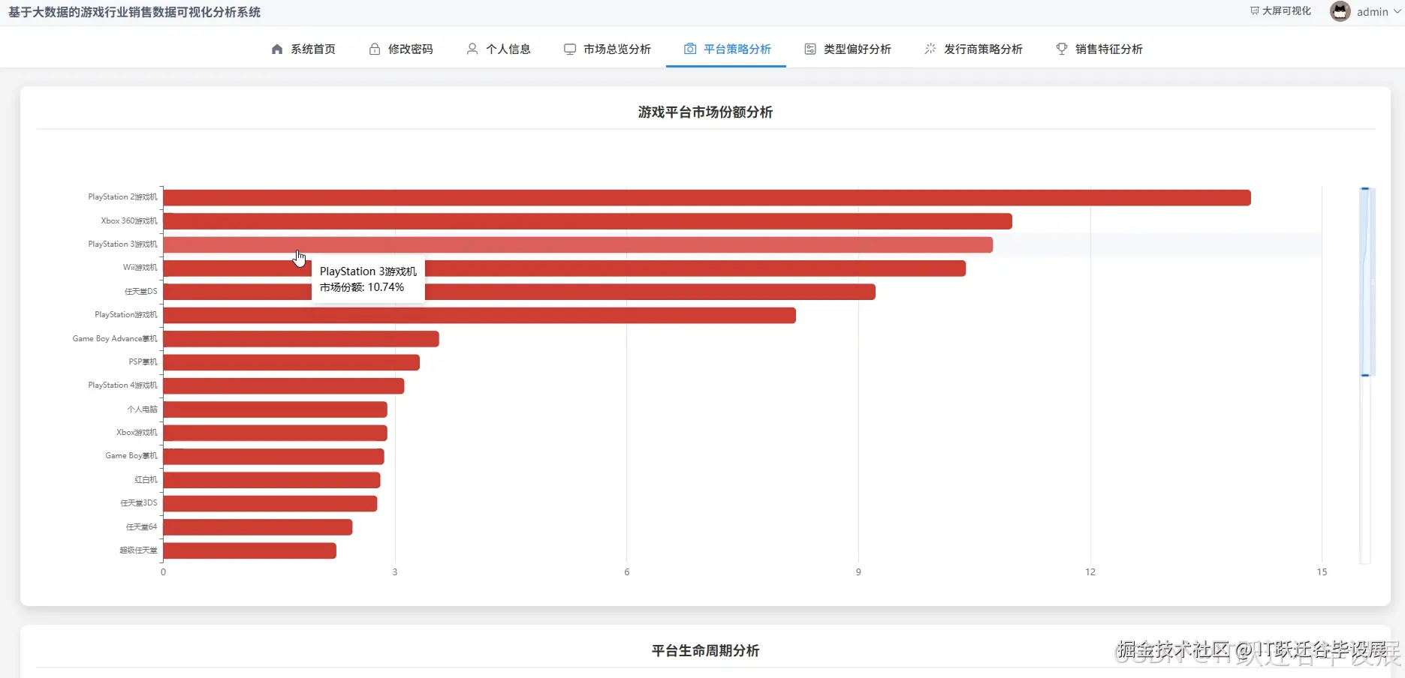Click the Wii游戏机 bar

click(564, 268)
